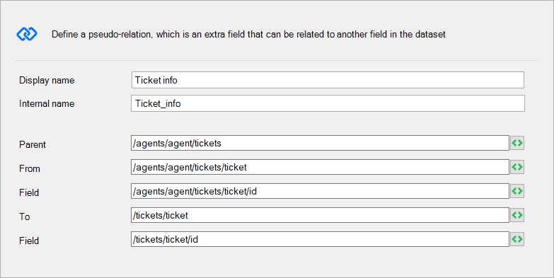The width and height of the screenshot is (554, 278).
Task: Select the Parent label text
Action: coord(33,145)
